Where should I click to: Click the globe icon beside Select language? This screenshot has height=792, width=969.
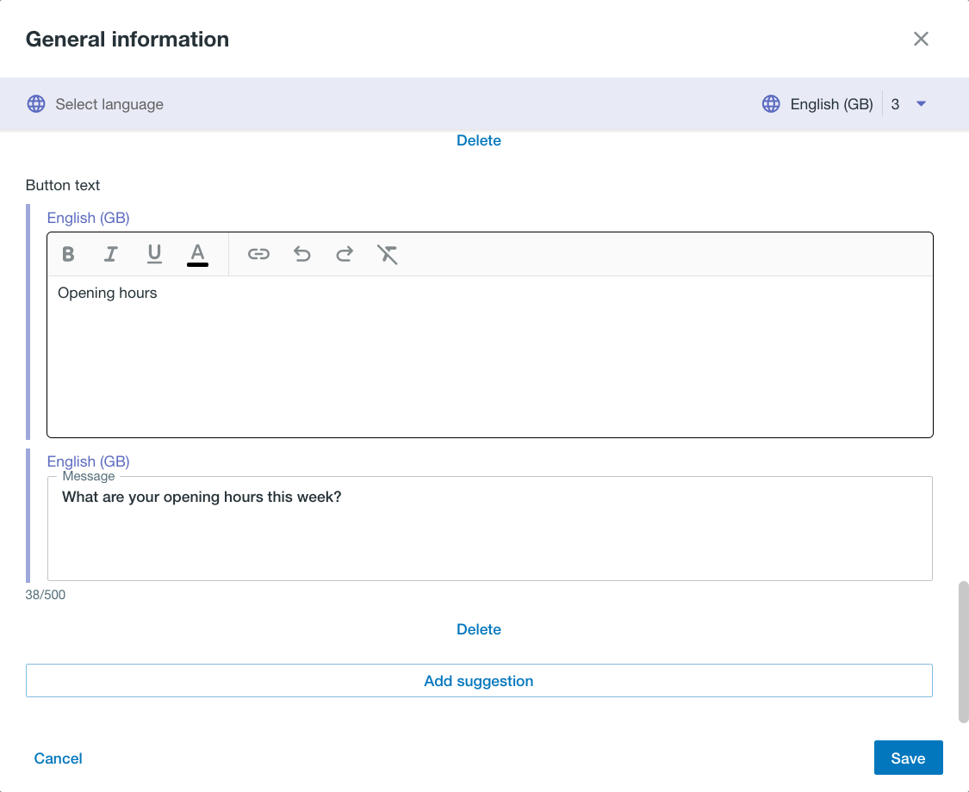36,104
